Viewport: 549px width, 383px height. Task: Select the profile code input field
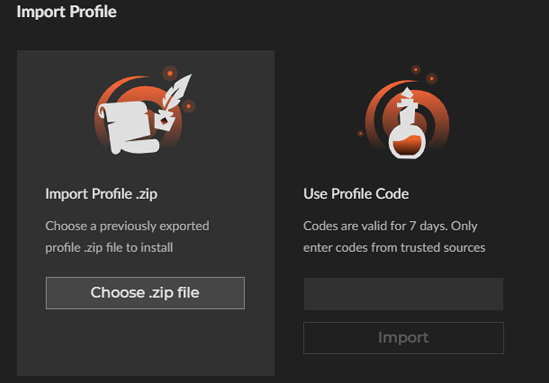403,294
